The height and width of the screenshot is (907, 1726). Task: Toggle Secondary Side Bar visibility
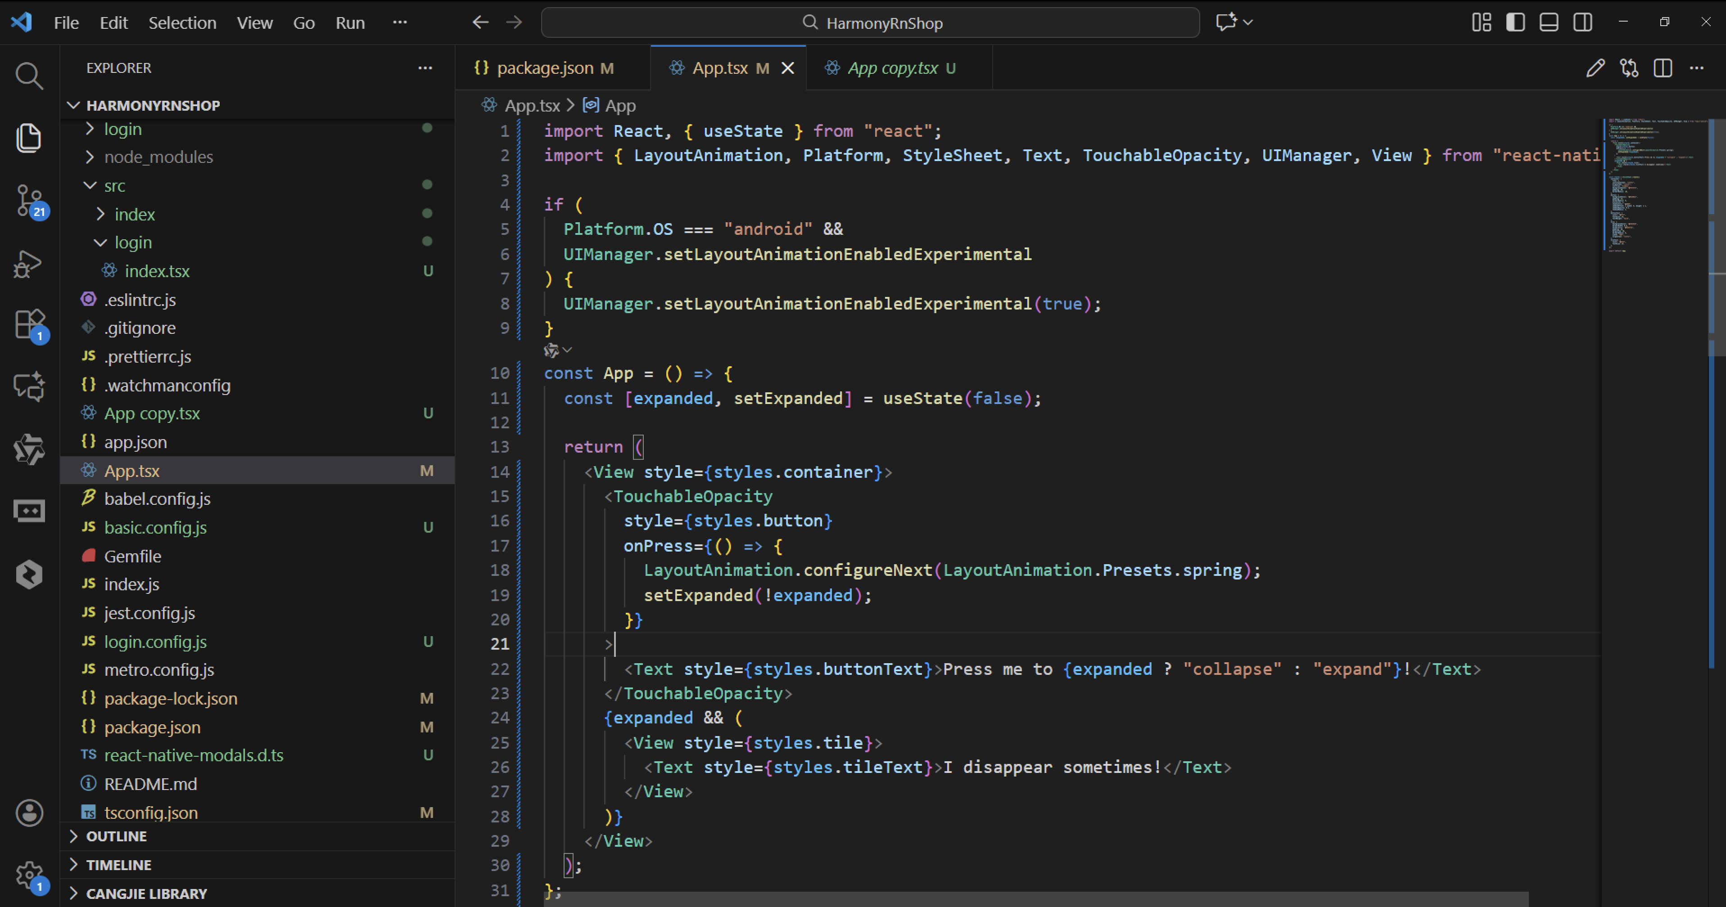point(1582,22)
